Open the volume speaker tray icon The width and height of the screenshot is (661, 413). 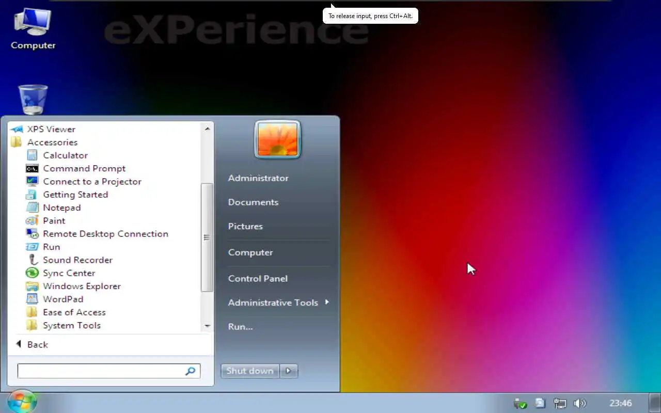pyautogui.click(x=580, y=403)
